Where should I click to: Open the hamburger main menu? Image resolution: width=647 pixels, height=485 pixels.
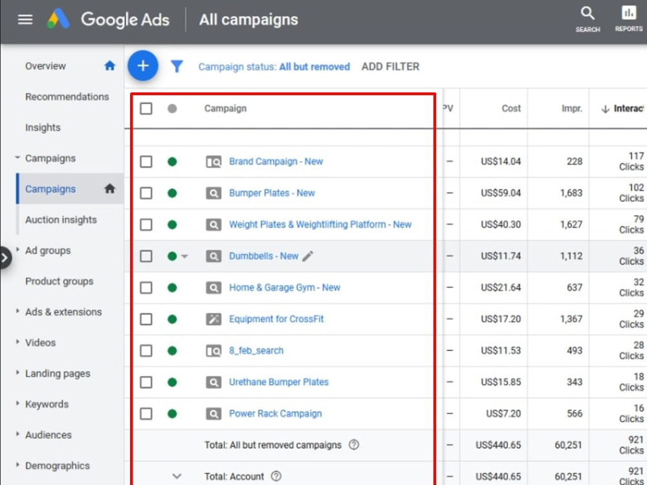point(25,19)
